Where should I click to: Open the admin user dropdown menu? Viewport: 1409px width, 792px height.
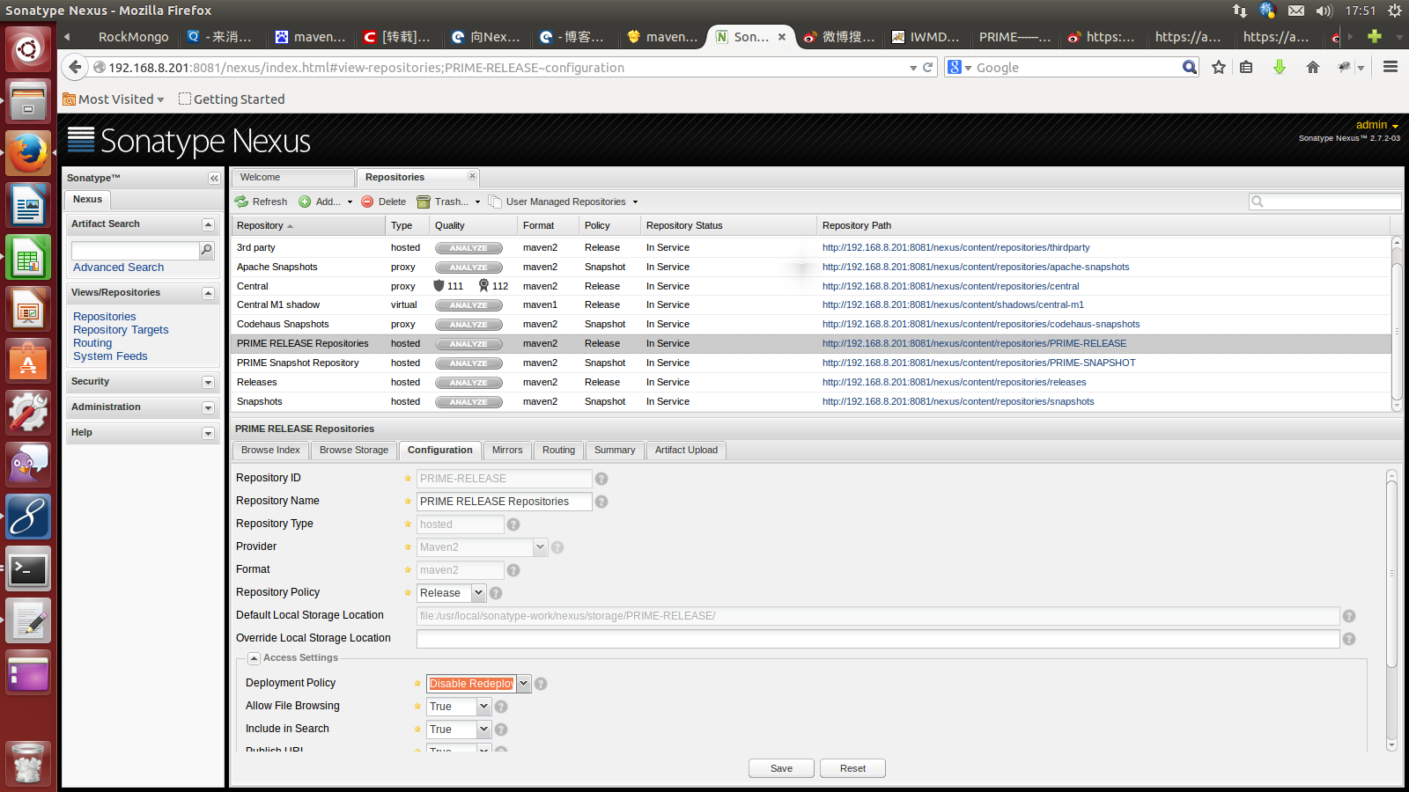pos(1377,125)
